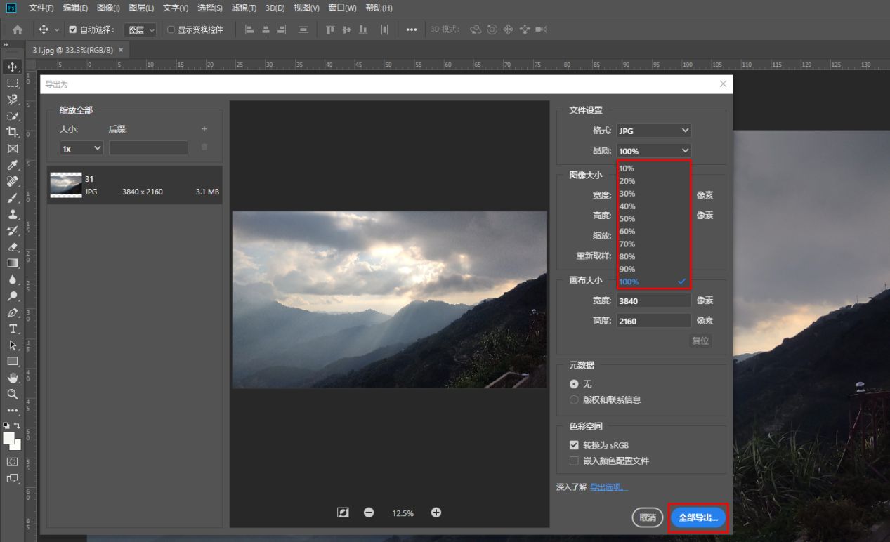The height and width of the screenshot is (542, 890).
Task: Reset to default foreground/background colors icon
Action: 6,425
